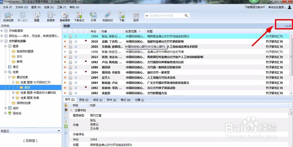Click the red flag mark on the 2004 易同培 row
The image size is (293, 147).
tap(86, 71)
